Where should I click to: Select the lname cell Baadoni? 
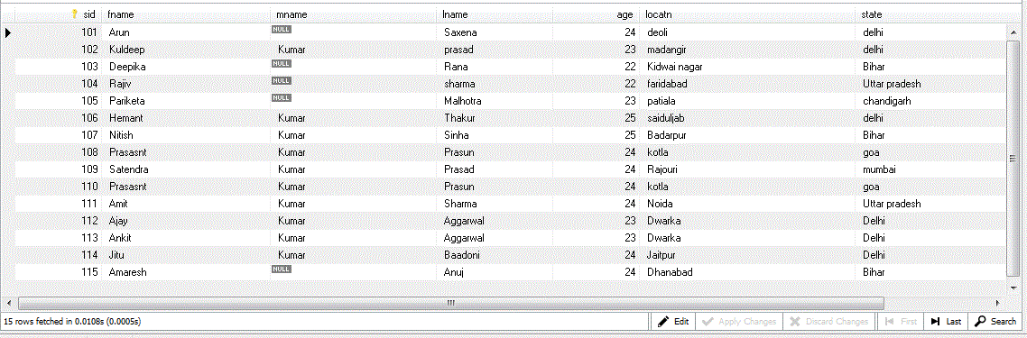point(462,255)
